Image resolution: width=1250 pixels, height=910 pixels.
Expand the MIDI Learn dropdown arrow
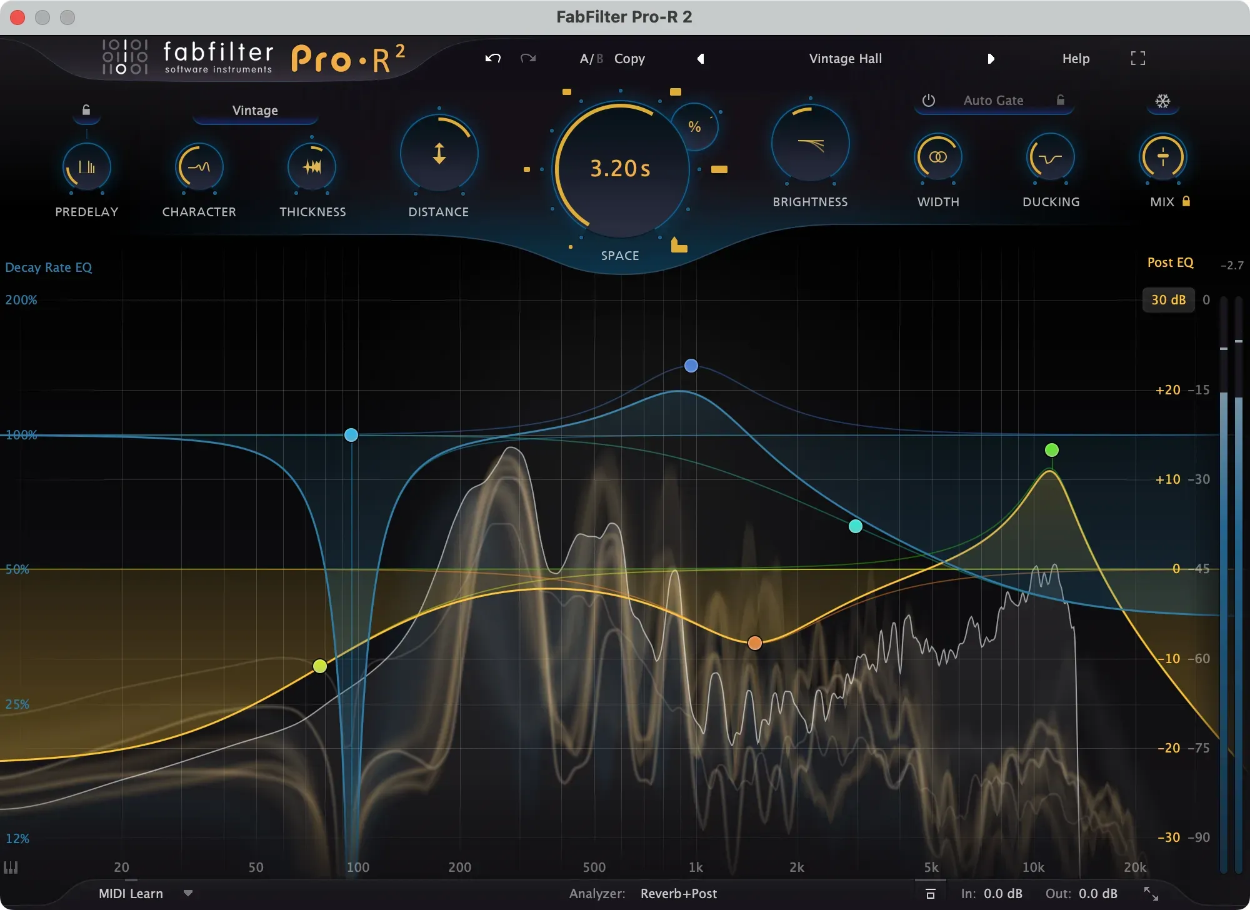click(187, 894)
